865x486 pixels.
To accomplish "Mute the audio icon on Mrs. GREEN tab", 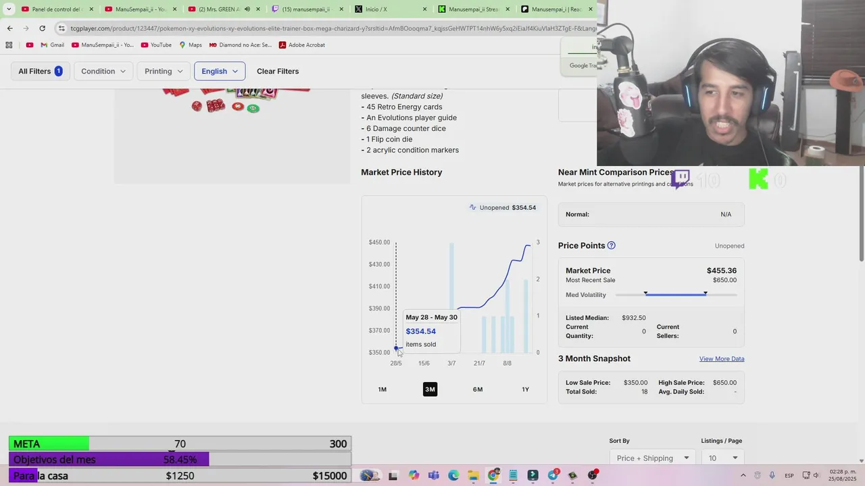I will 247,9.
